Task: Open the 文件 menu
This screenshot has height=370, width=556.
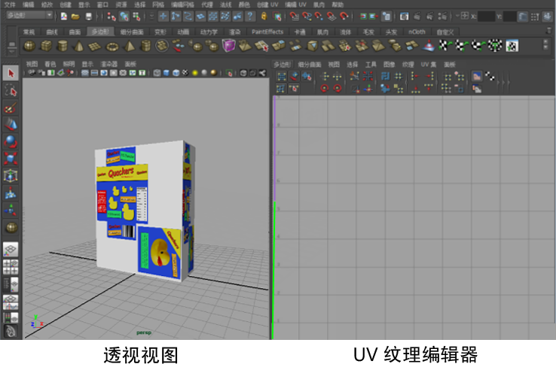Action: [x=9, y=5]
